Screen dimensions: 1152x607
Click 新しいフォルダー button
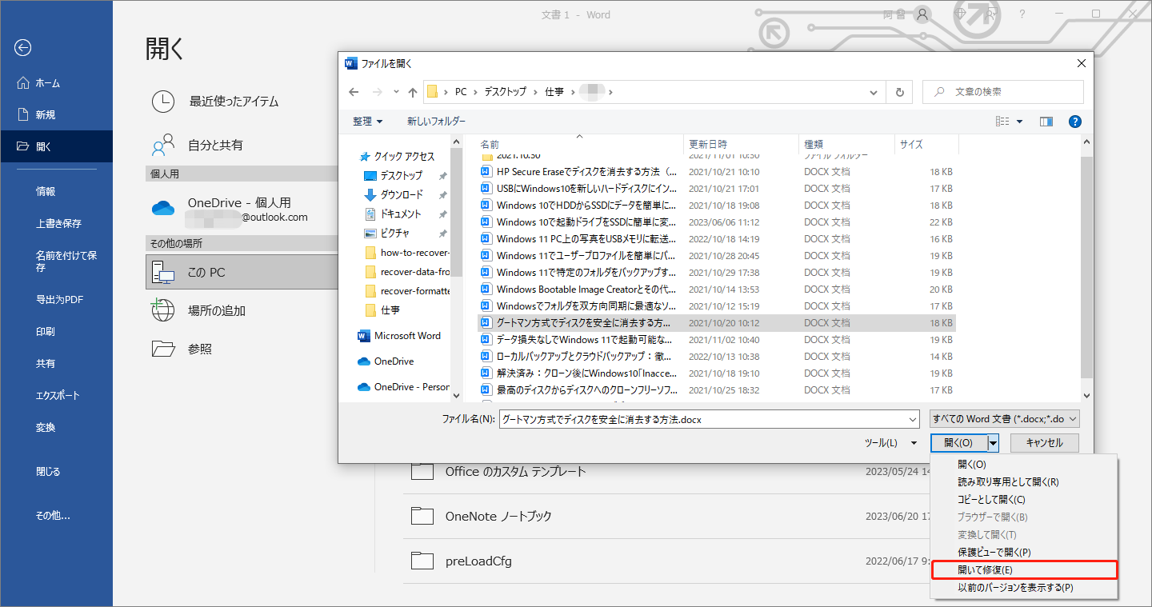coord(436,122)
